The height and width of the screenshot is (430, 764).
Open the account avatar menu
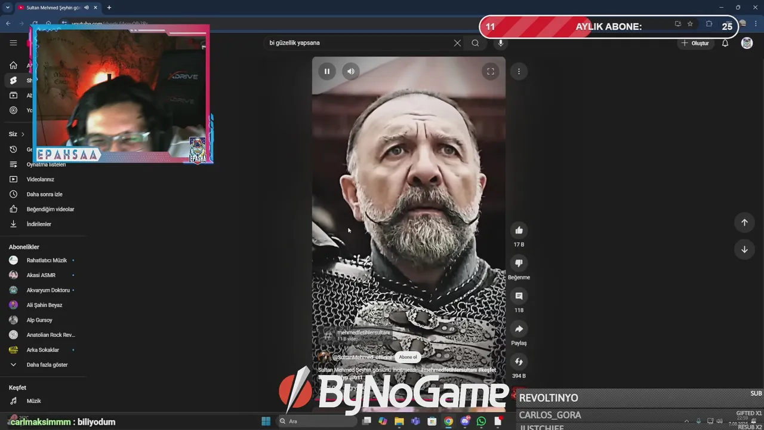747,43
